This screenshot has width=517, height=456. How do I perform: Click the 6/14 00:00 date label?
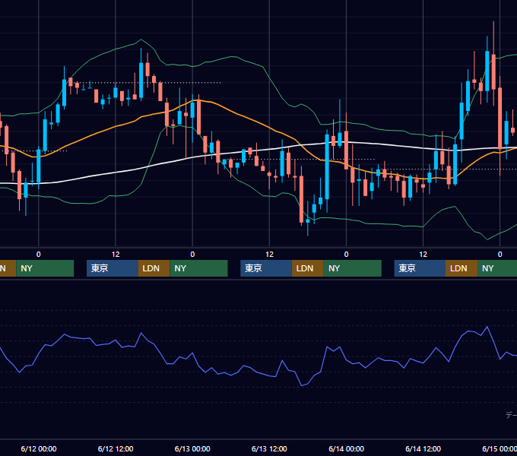pyautogui.click(x=346, y=448)
